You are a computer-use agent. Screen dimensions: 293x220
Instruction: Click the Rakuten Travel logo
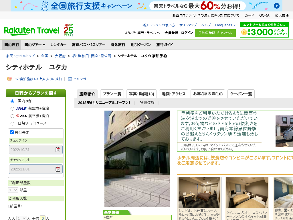click(x=31, y=31)
